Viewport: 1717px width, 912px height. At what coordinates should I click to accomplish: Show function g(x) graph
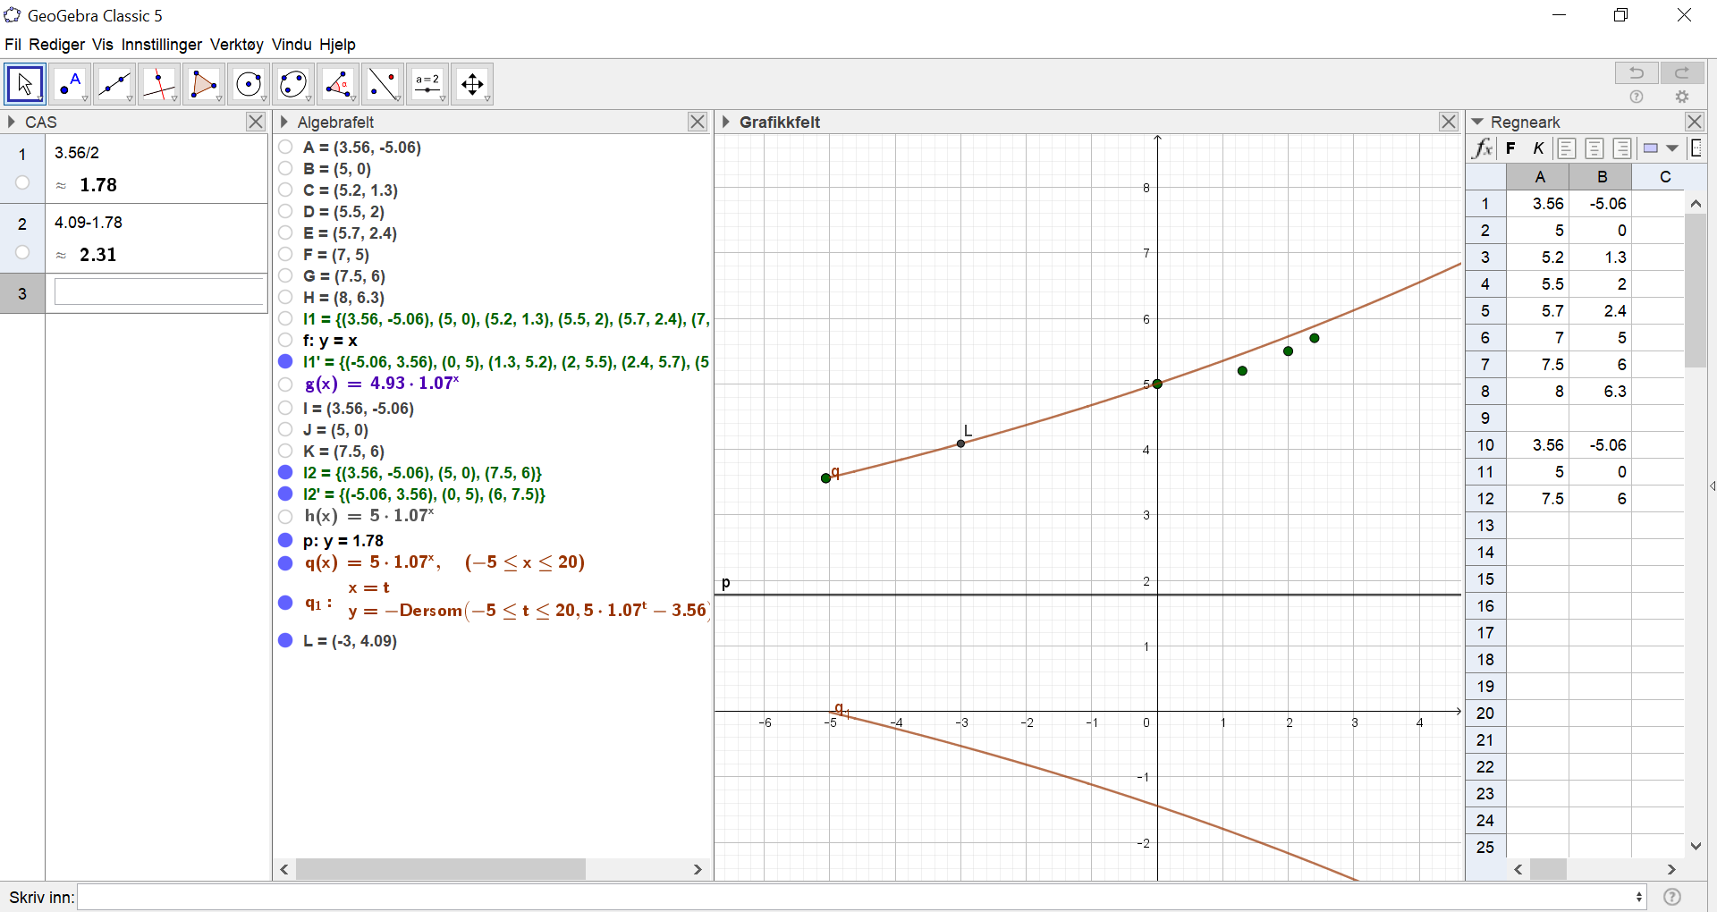pos(285,384)
